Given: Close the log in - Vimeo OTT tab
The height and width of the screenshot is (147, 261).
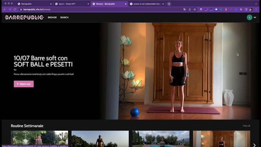Looking at the screenshot, I should pos(88,4).
